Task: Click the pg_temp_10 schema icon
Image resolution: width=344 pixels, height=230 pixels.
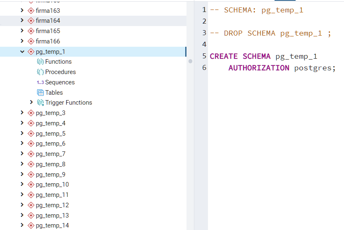Action: coord(31,184)
